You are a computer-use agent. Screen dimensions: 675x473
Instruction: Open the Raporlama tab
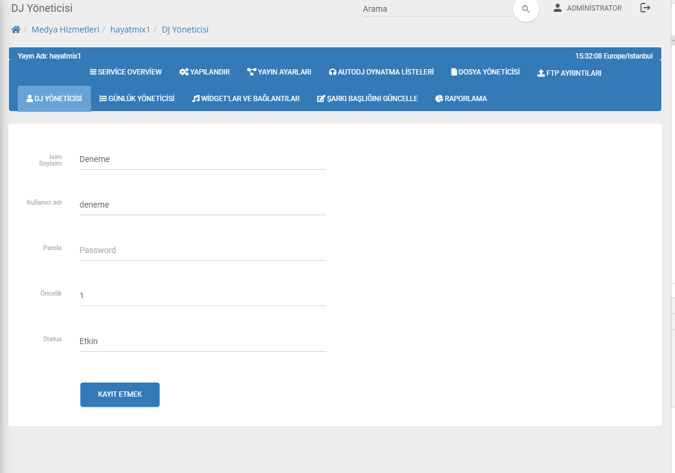pos(460,99)
